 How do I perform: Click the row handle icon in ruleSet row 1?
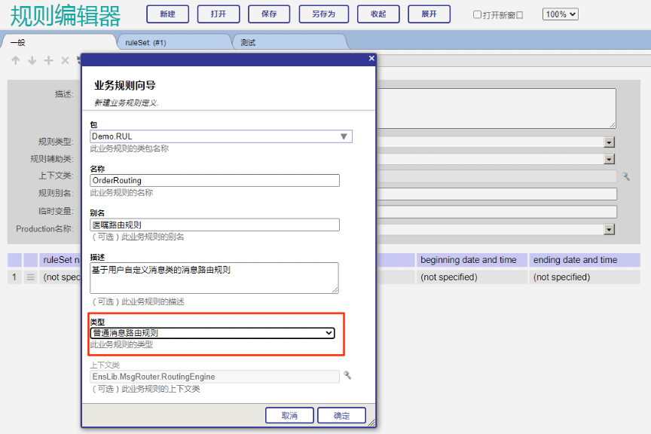(31, 277)
